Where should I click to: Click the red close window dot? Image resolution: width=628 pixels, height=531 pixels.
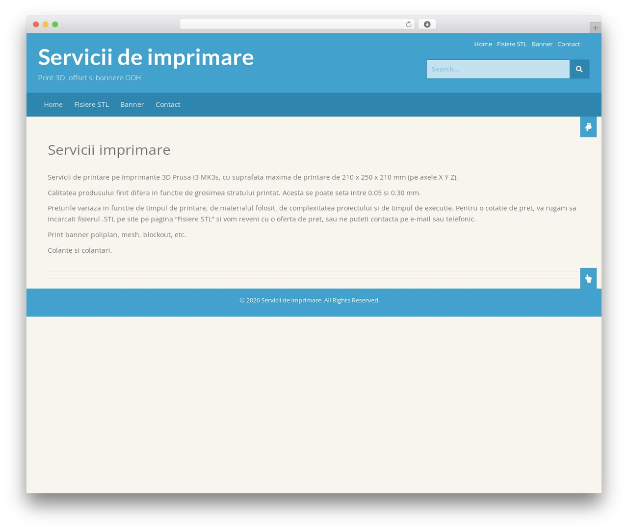tap(36, 24)
